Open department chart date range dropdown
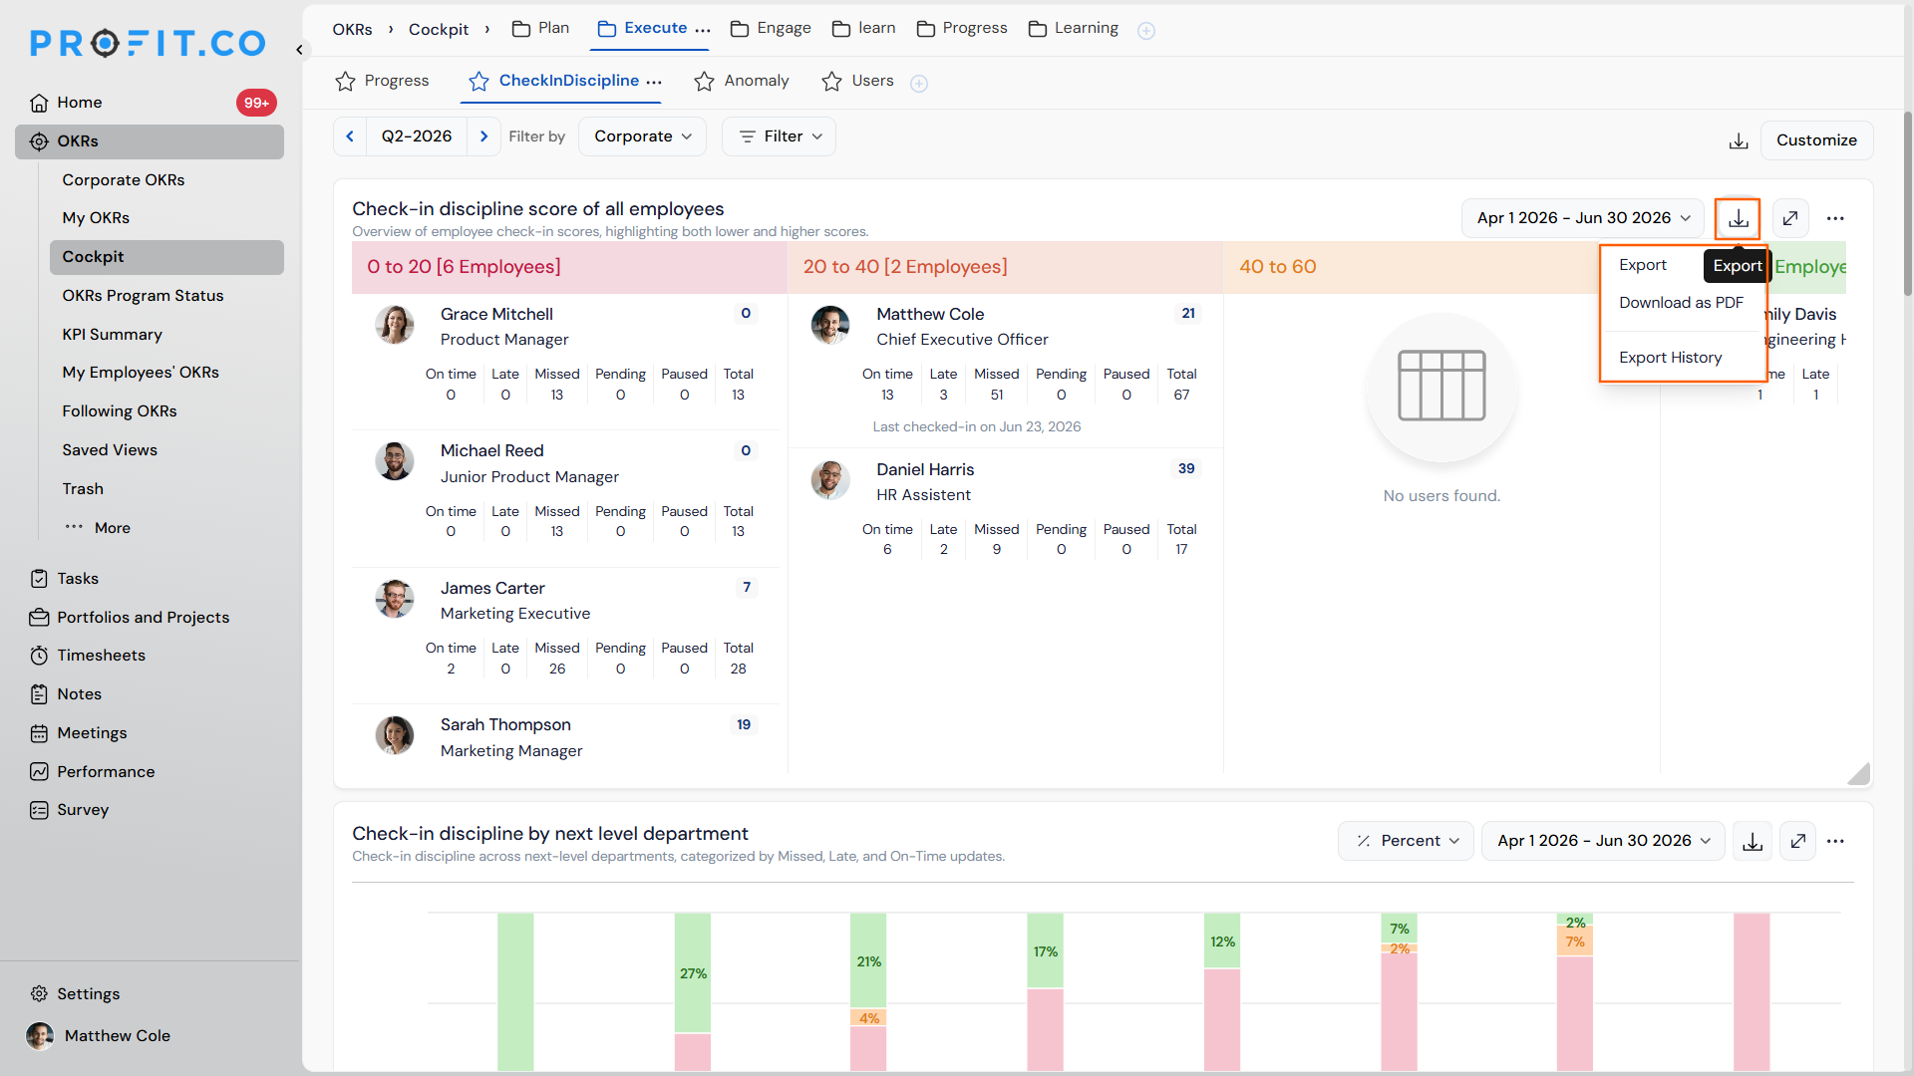 pyautogui.click(x=1603, y=841)
